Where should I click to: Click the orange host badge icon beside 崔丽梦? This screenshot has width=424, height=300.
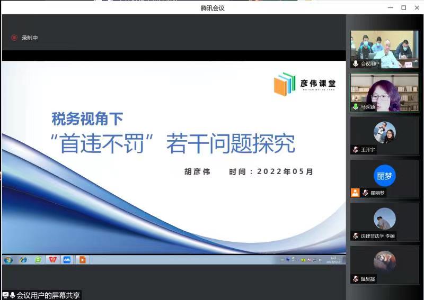[x=355, y=193]
